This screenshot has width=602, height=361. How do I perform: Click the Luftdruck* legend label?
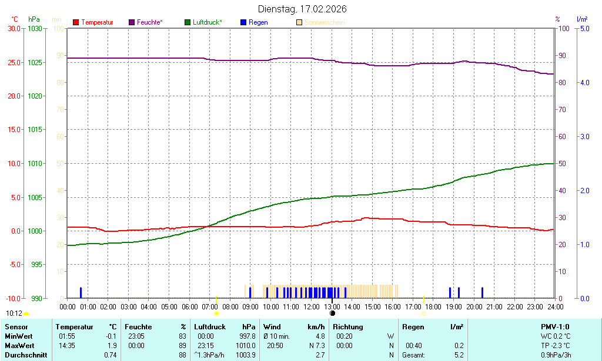(207, 22)
